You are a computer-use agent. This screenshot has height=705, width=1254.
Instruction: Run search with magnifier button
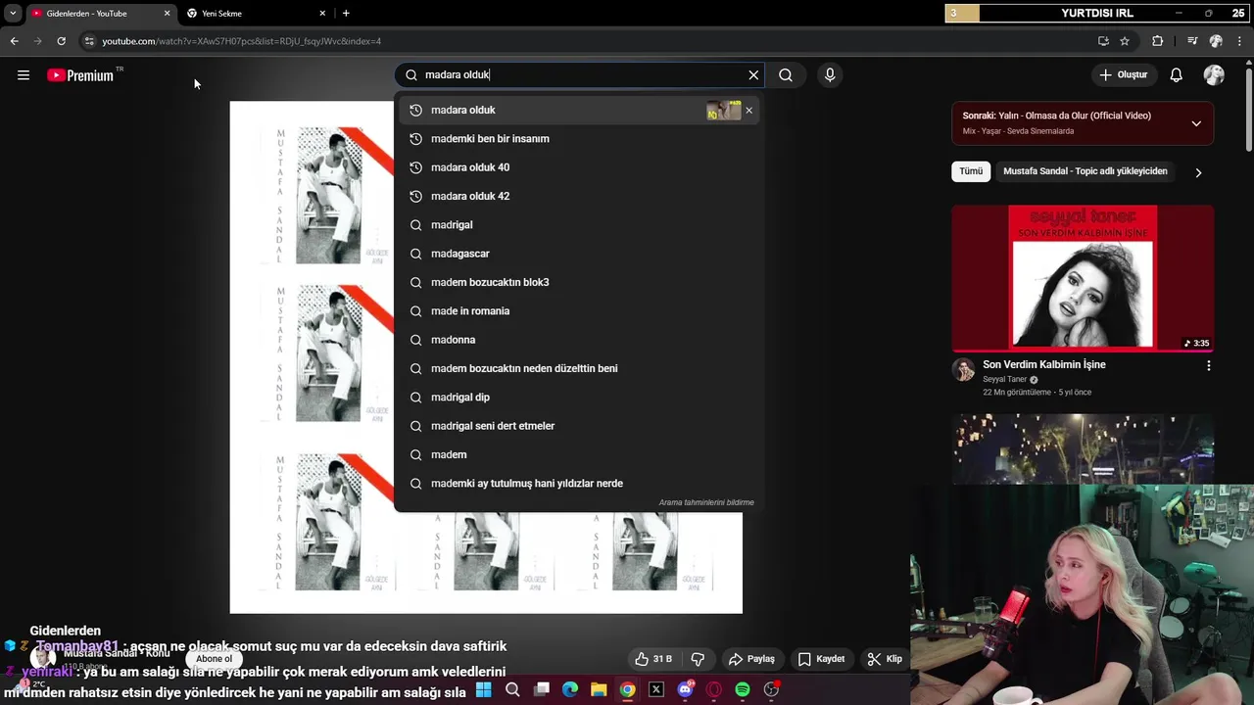point(786,75)
